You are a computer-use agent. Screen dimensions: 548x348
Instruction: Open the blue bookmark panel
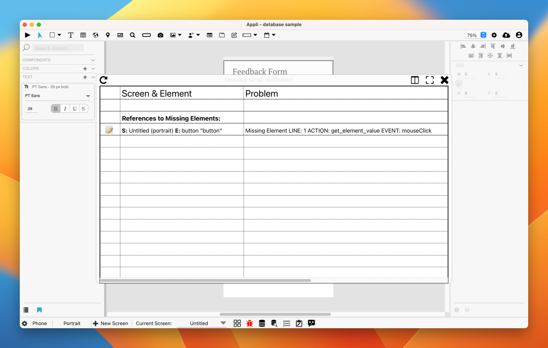coord(39,310)
